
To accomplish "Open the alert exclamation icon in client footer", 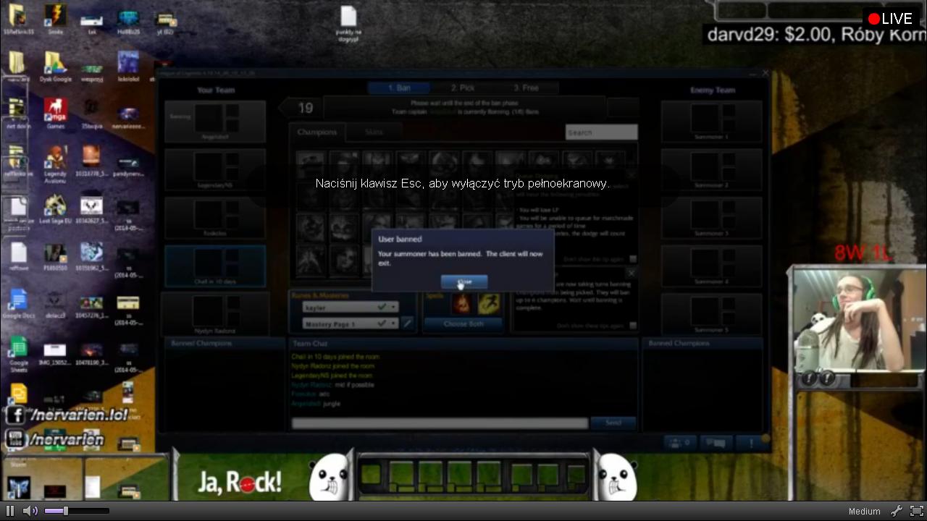I will pyautogui.click(x=751, y=442).
